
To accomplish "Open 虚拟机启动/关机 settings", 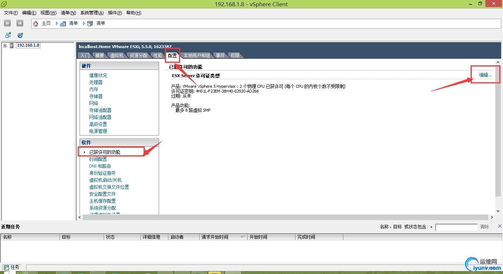I will point(105,180).
